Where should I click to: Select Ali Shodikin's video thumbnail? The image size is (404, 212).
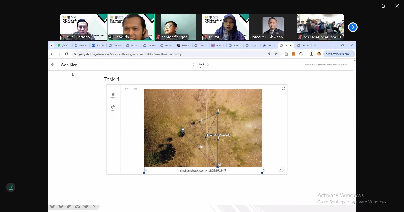click(x=131, y=27)
